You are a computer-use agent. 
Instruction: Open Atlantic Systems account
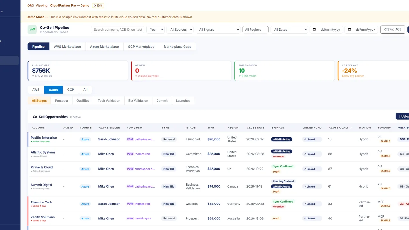(x=43, y=152)
